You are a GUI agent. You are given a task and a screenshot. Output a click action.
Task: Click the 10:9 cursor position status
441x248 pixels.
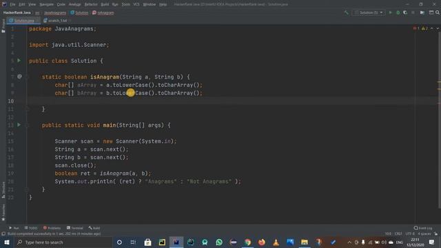(x=388, y=234)
